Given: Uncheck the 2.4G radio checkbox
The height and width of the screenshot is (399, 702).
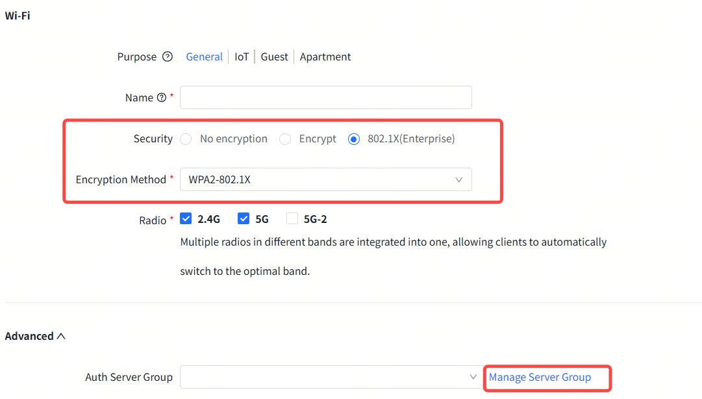Looking at the screenshot, I should [x=186, y=219].
